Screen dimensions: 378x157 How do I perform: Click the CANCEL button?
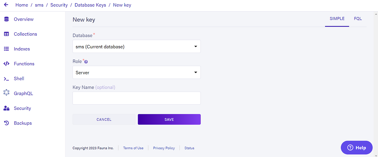coord(104,119)
